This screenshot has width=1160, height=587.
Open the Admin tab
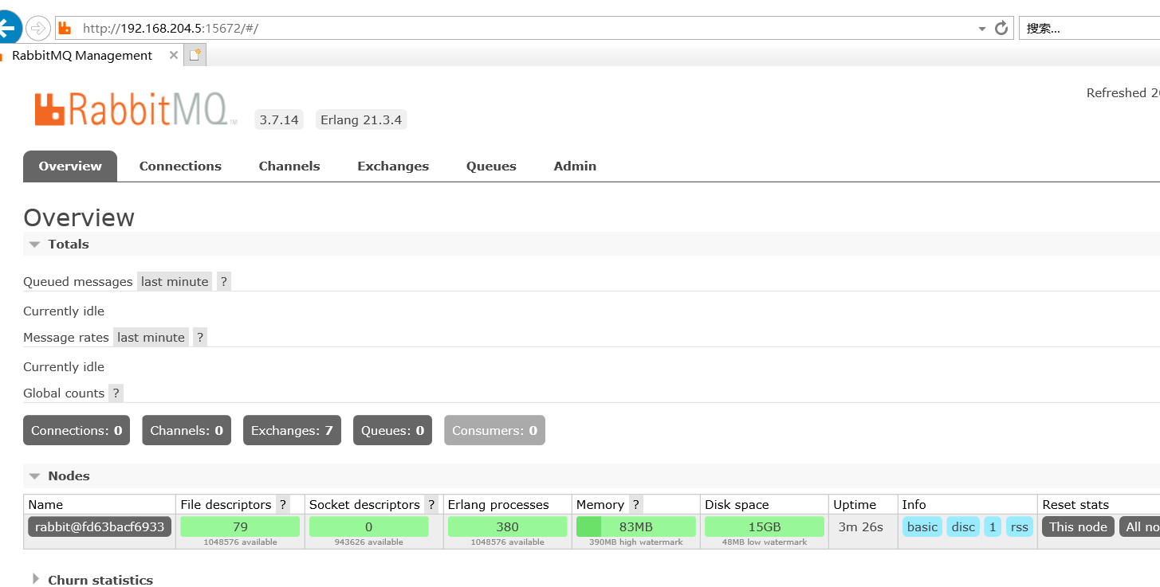(x=575, y=166)
